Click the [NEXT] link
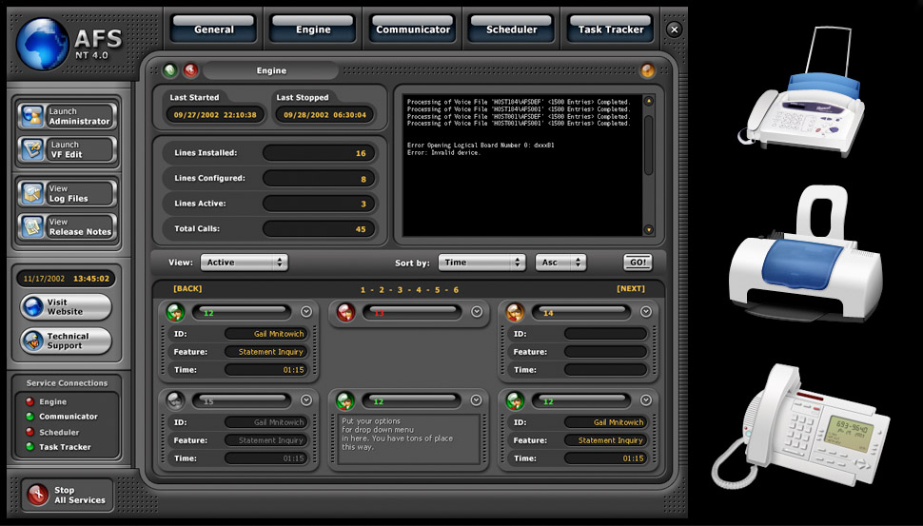Screen dimensions: 923x526 click(x=631, y=289)
